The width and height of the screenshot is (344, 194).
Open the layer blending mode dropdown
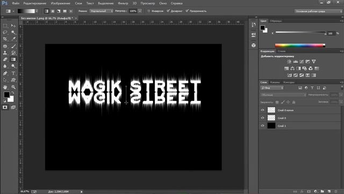(283, 95)
